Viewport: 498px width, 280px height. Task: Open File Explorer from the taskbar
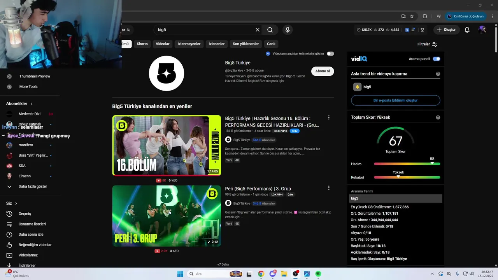pos(284,274)
